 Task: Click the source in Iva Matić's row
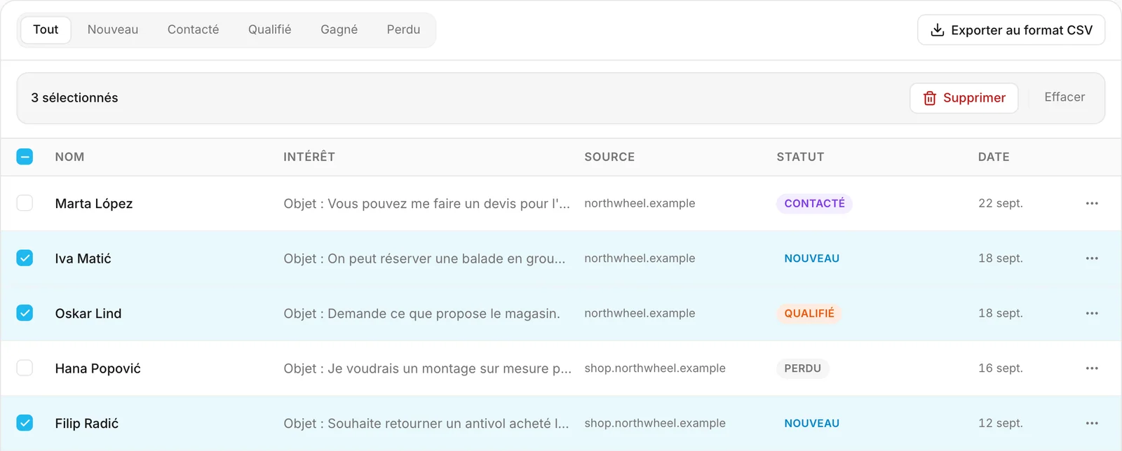click(640, 258)
